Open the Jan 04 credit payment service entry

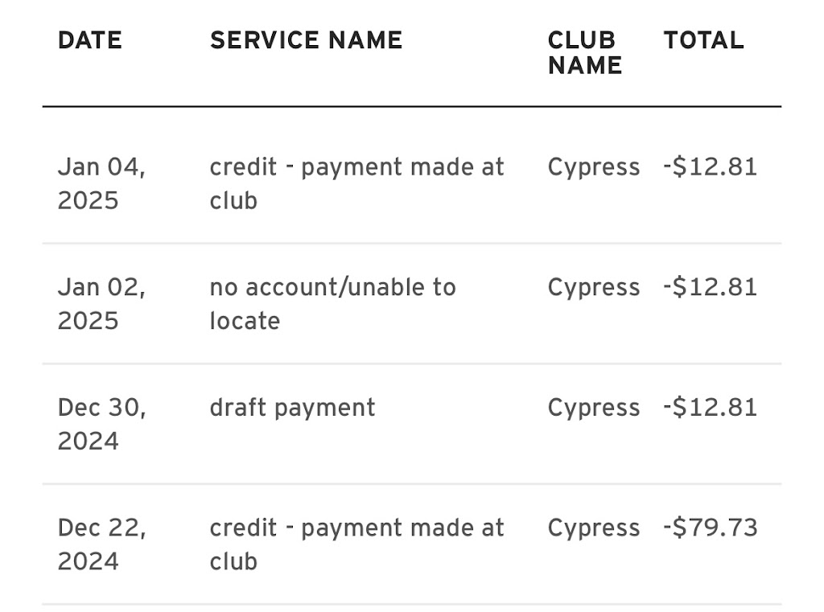[356, 183]
